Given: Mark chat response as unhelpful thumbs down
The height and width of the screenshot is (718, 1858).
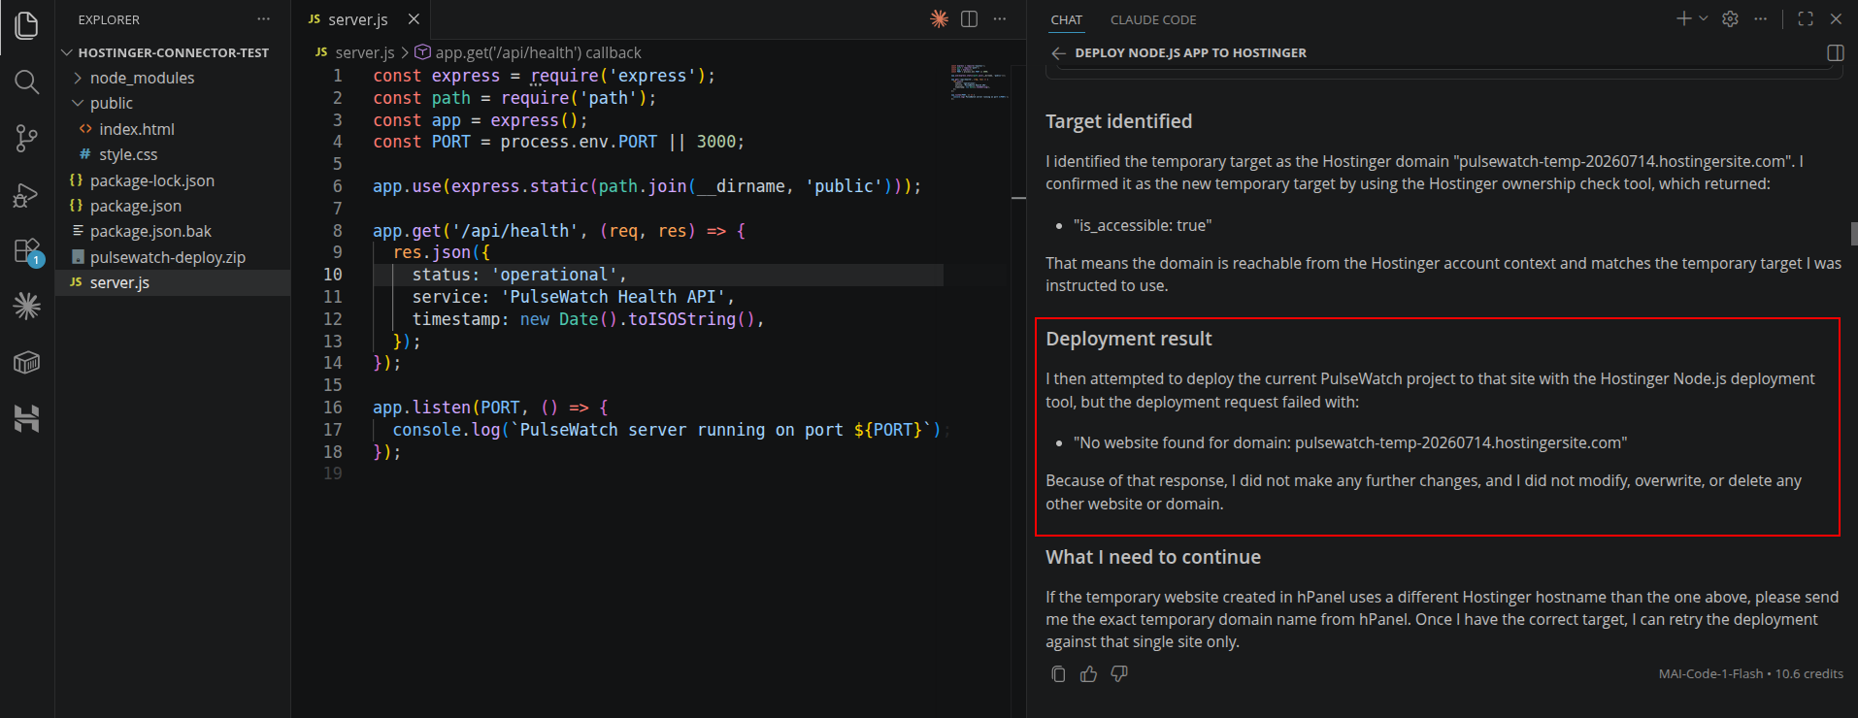Looking at the screenshot, I should click(x=1119, y=673).
